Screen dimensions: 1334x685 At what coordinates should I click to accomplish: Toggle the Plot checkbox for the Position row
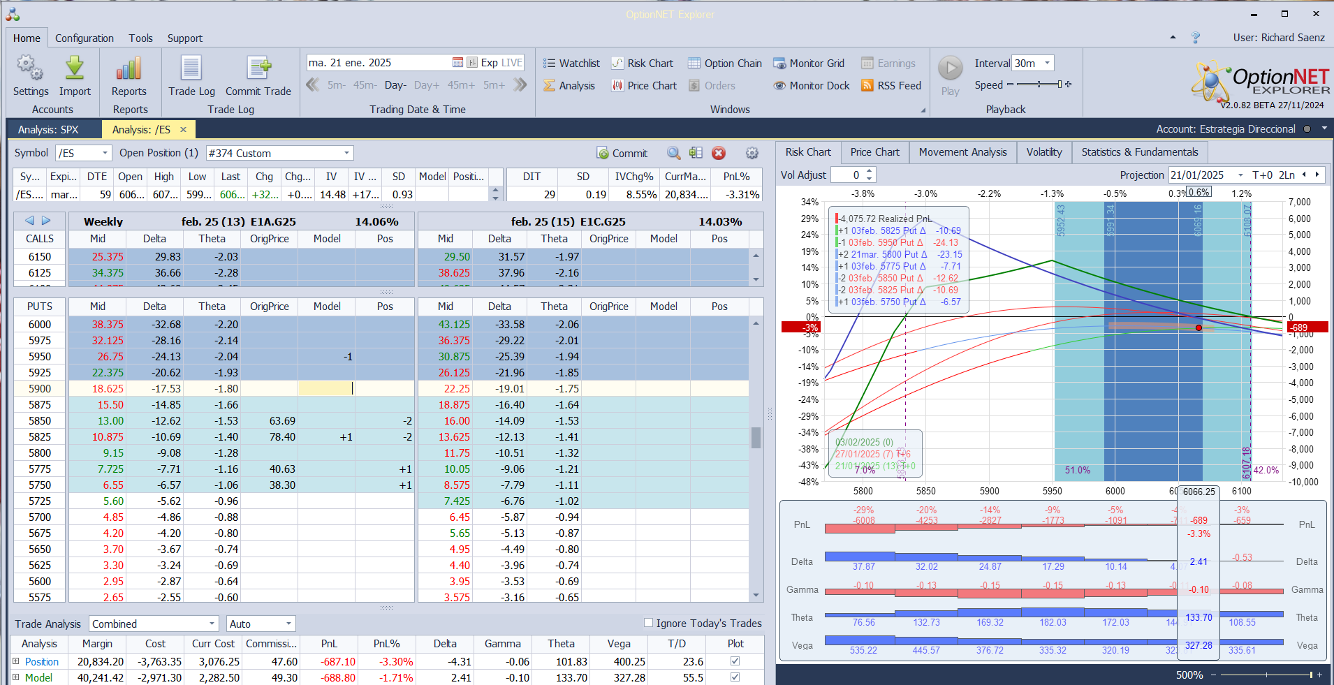click(735, 661)
